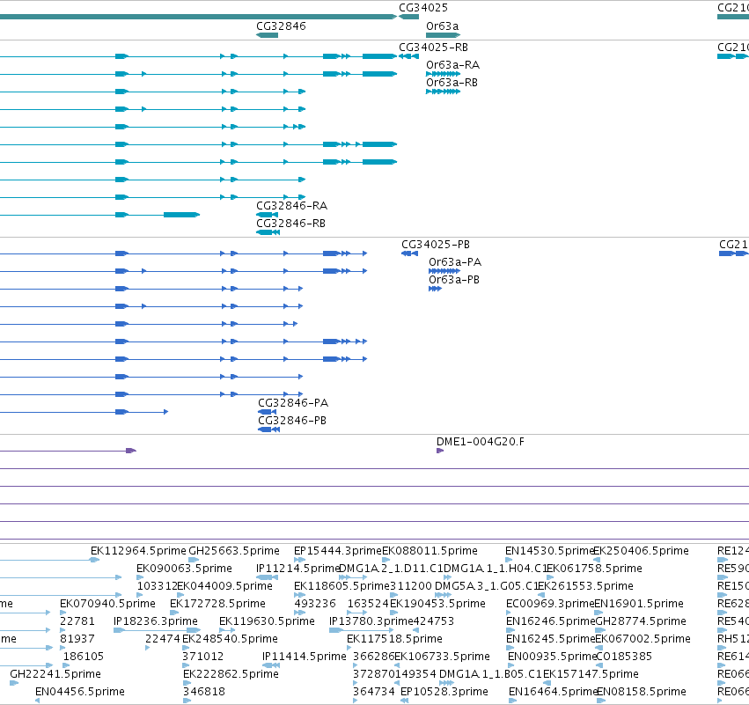
Task: Click feature label 424753
Action: tap(433, 621)
